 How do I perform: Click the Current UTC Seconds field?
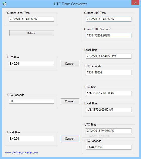coord(109,35)
